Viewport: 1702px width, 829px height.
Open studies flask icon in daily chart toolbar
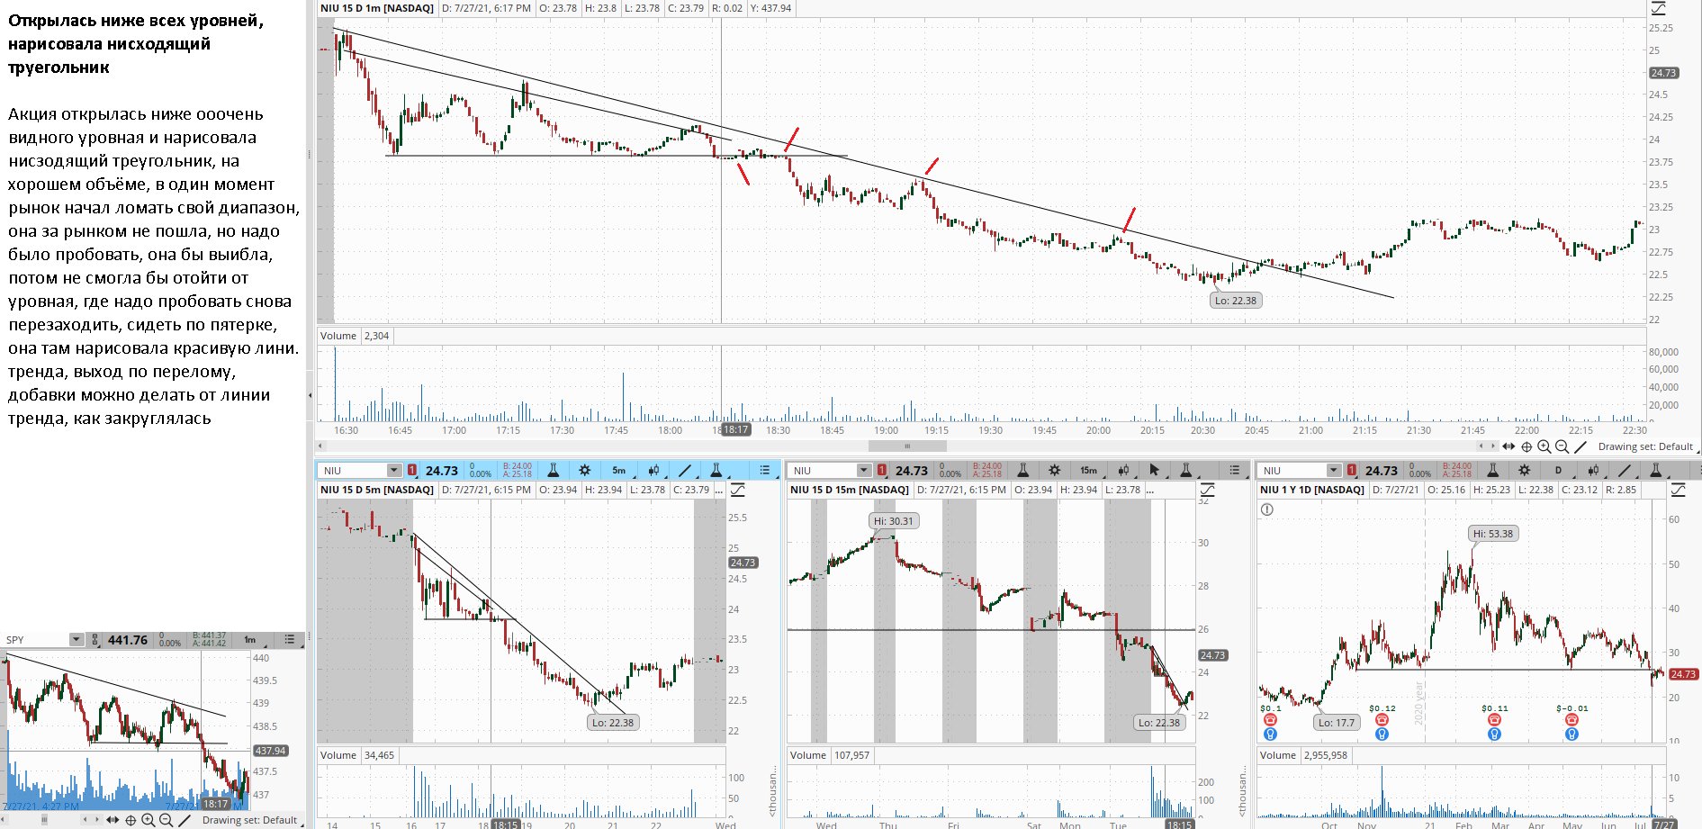1493,470
